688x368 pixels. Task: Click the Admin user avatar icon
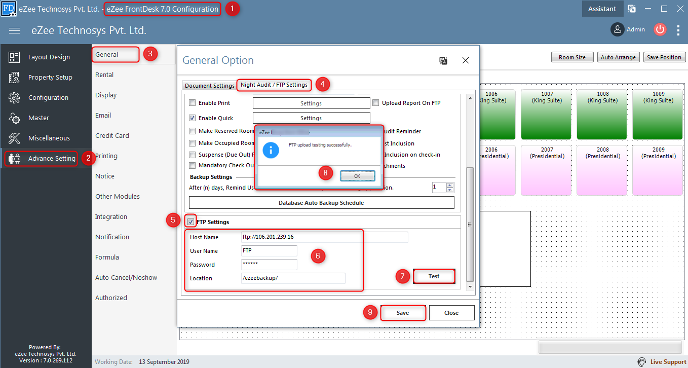coord(617,29)
